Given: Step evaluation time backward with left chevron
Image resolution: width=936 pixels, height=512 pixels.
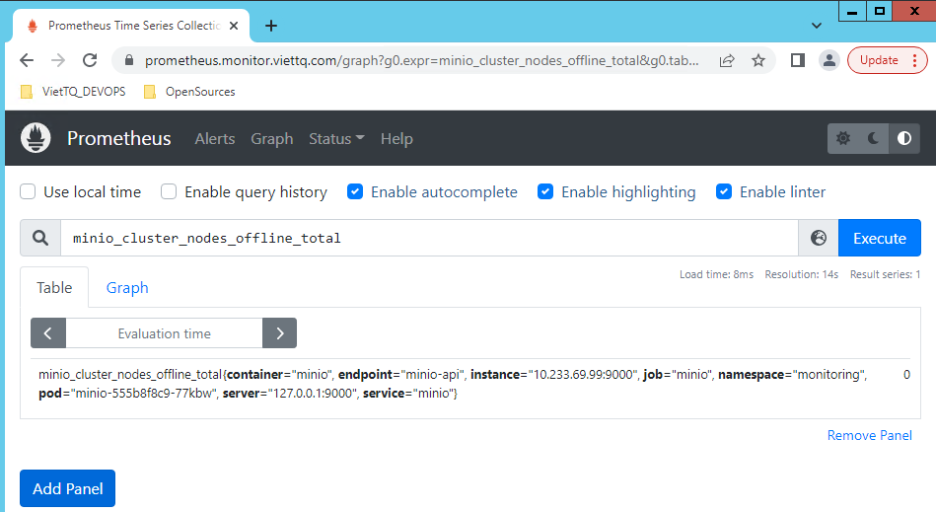Looking at the screenshot, I should coord(48,333).
